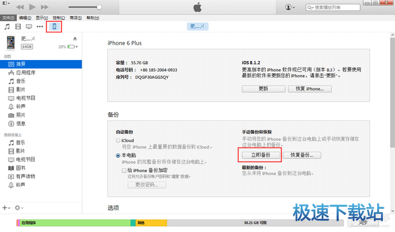Image resolution: width=395 pixels, height=232 pixels.
Task: Open the 帮助 menu
Action: [93, 18]
